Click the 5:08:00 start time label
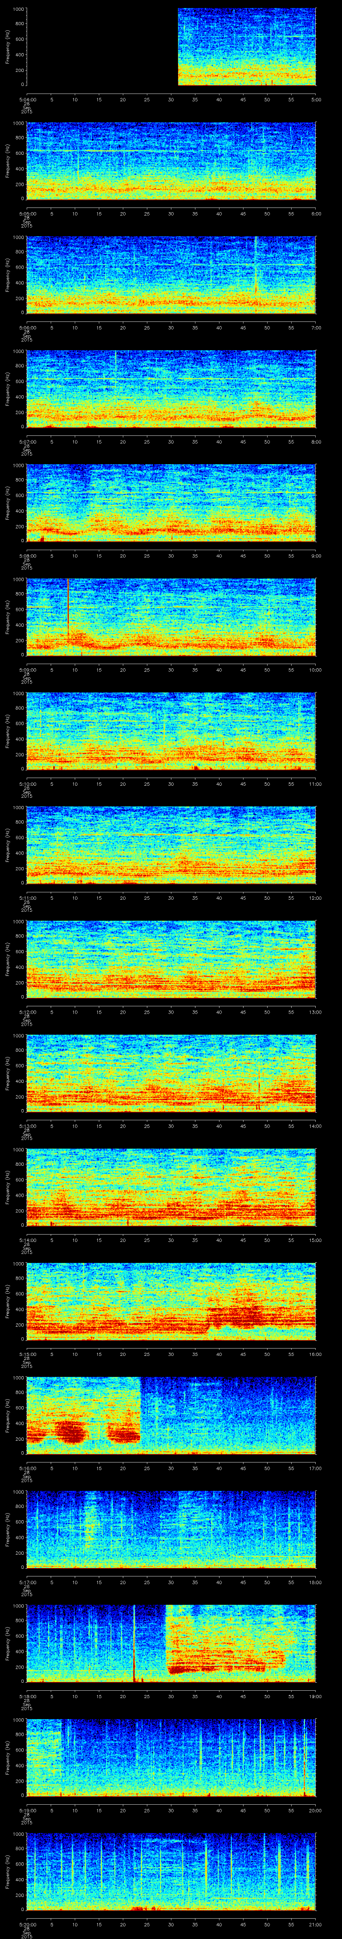 27,555
